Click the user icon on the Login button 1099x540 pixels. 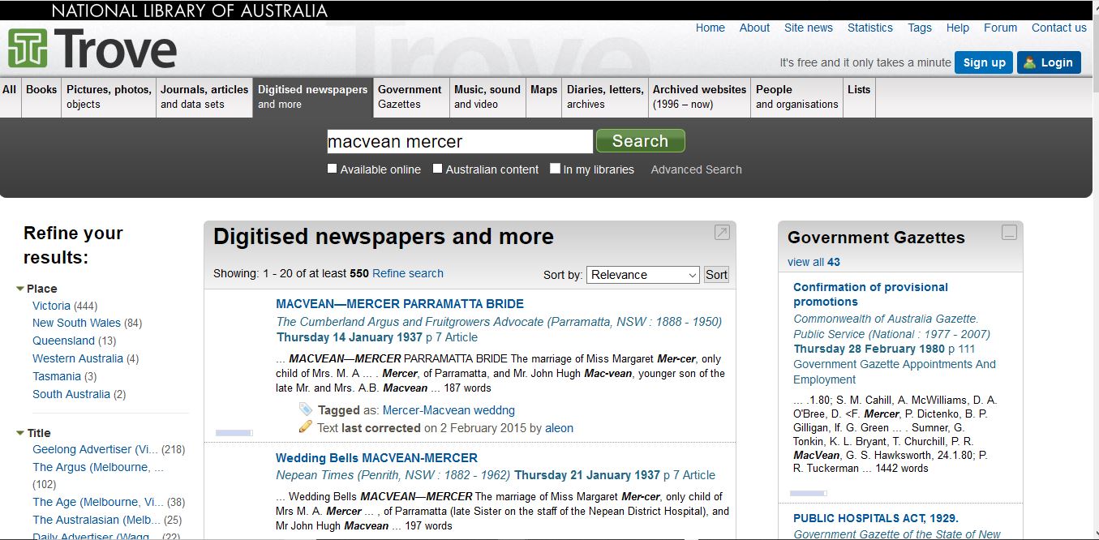pyautogui.click(x=1029, y=62)
